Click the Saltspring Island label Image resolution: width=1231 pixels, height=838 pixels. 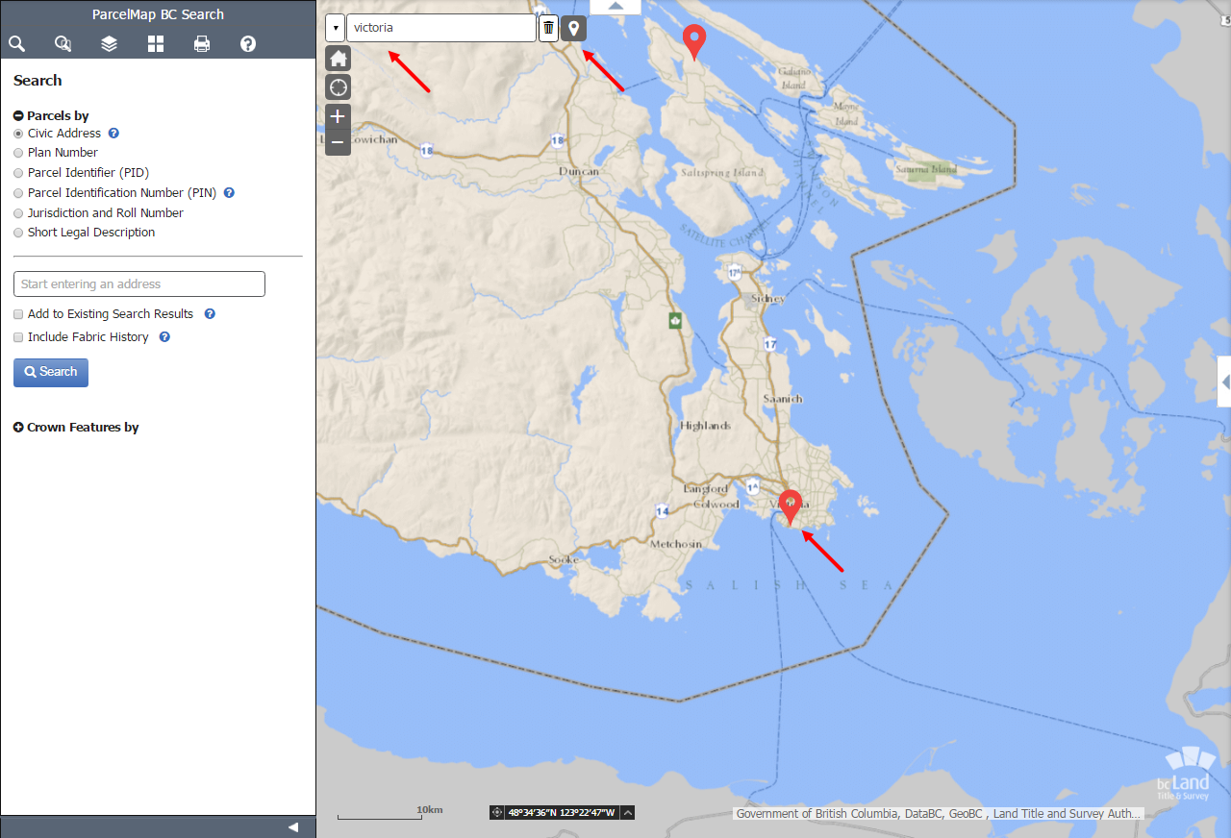coord(722,173)
